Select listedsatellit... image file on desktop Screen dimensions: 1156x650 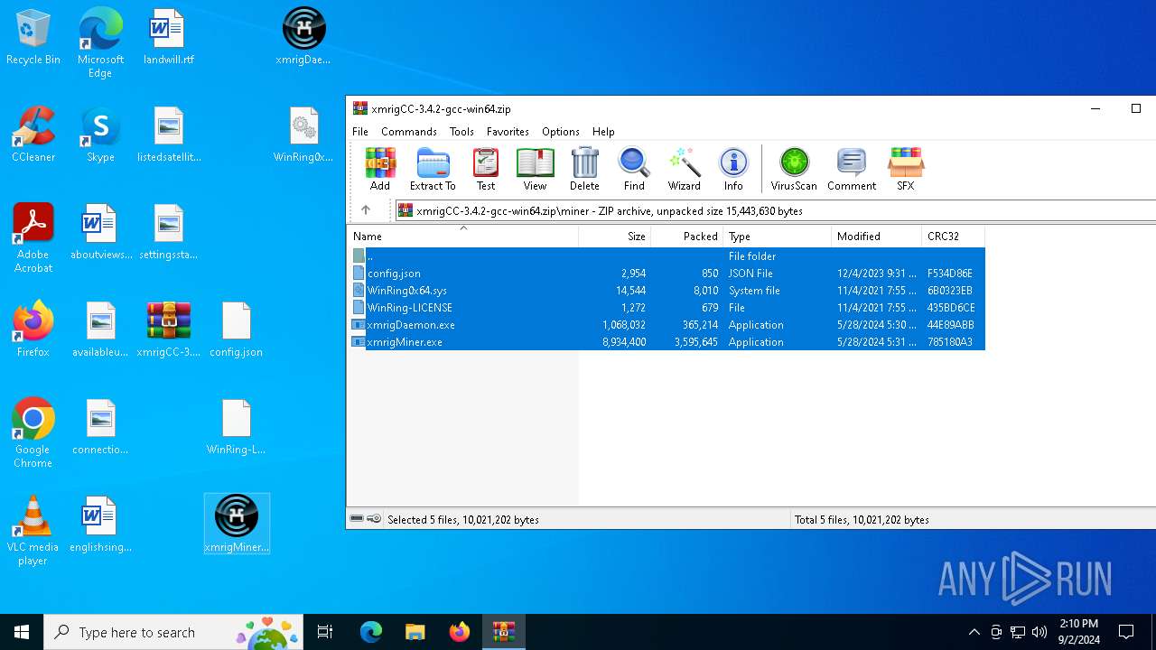click(169, 135)
